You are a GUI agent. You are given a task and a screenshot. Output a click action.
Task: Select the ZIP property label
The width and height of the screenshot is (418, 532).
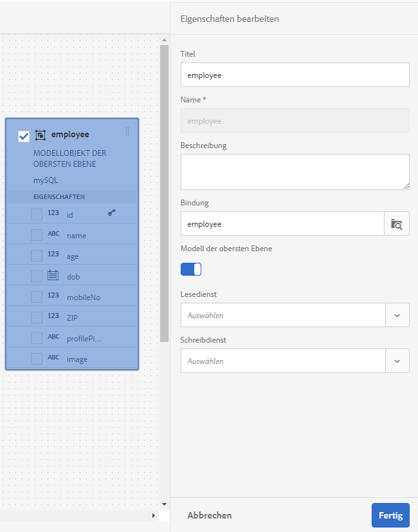[x=72, y=318]
